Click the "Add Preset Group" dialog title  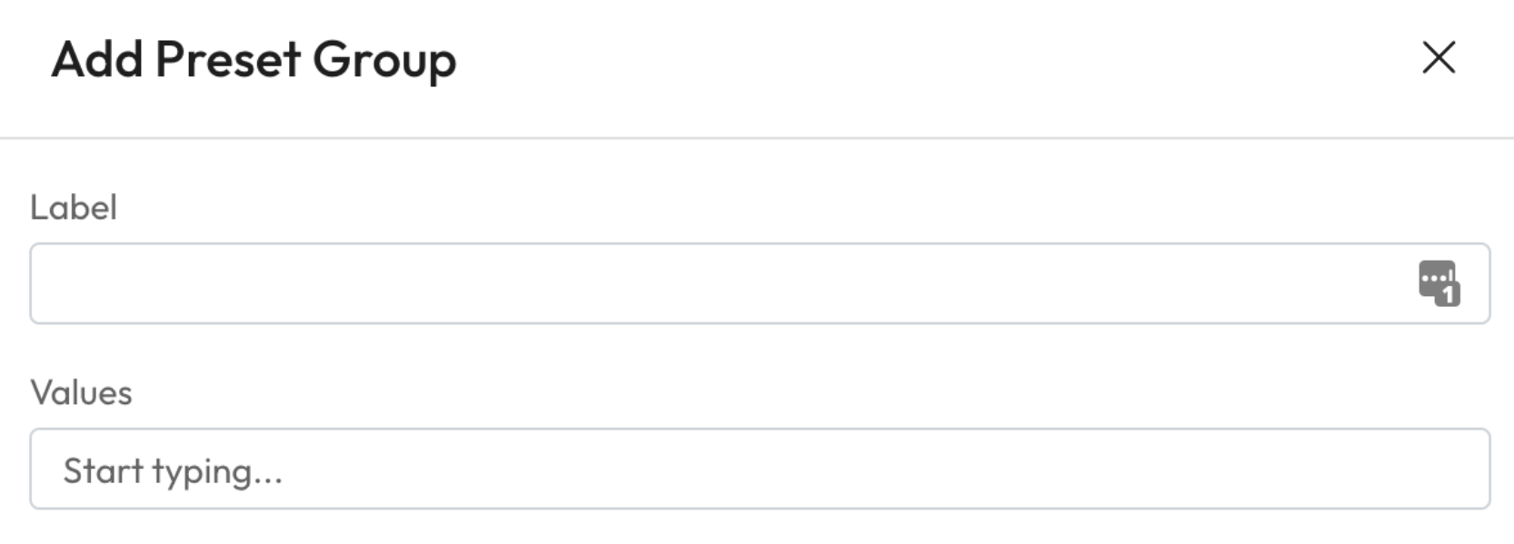pos(254,60)
